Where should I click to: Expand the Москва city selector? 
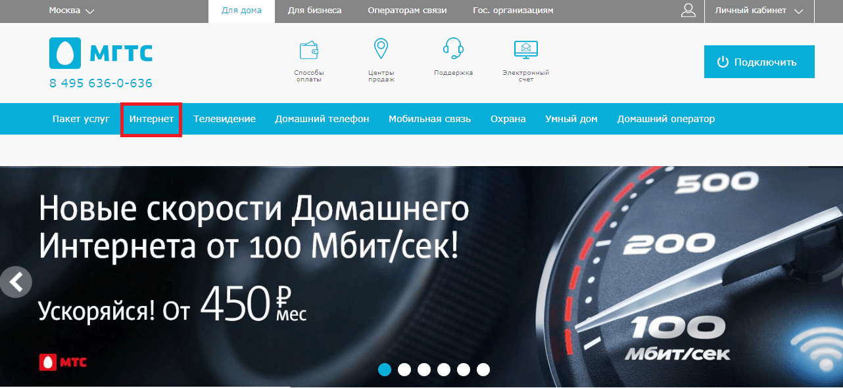(x=72, y=11)
